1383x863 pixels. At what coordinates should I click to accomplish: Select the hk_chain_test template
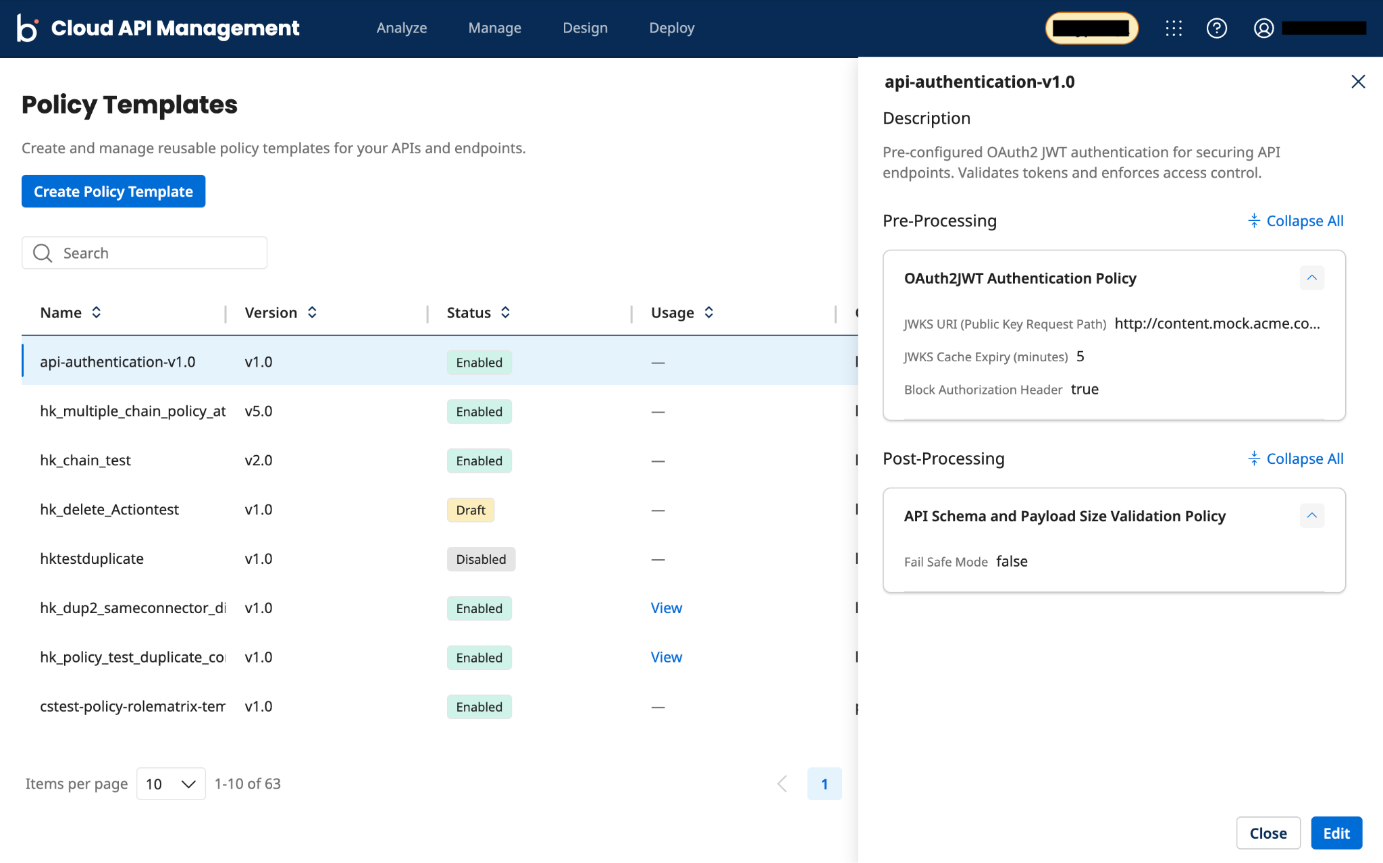tap(85, 460)
